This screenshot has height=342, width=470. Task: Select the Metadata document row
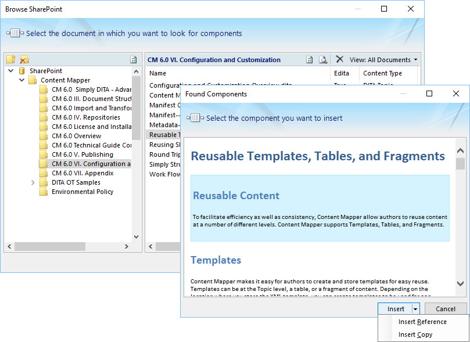[x=164, y=125]
